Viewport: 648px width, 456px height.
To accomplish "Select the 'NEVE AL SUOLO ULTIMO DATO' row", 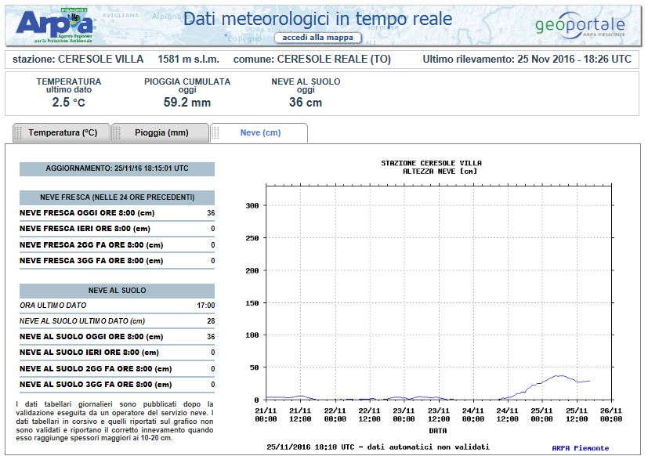I will pyautogui.click(x=117, y=321).
